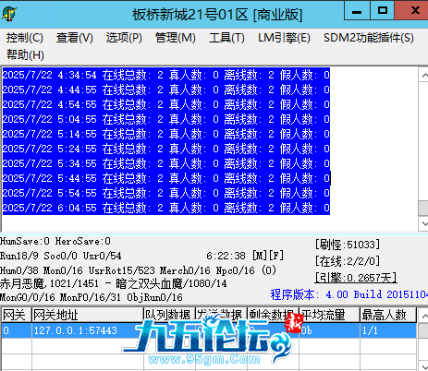
Task: Open the LM引擎(E) menu
Action: tap(284, 38)
